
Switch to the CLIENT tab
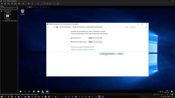(46, 7)
